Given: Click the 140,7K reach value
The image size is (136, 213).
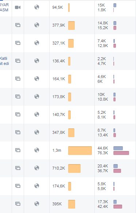Looking at the screenshot, I should [59, 115].
